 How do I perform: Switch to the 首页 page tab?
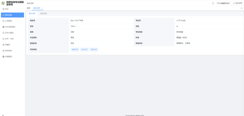tap(28, 8)
